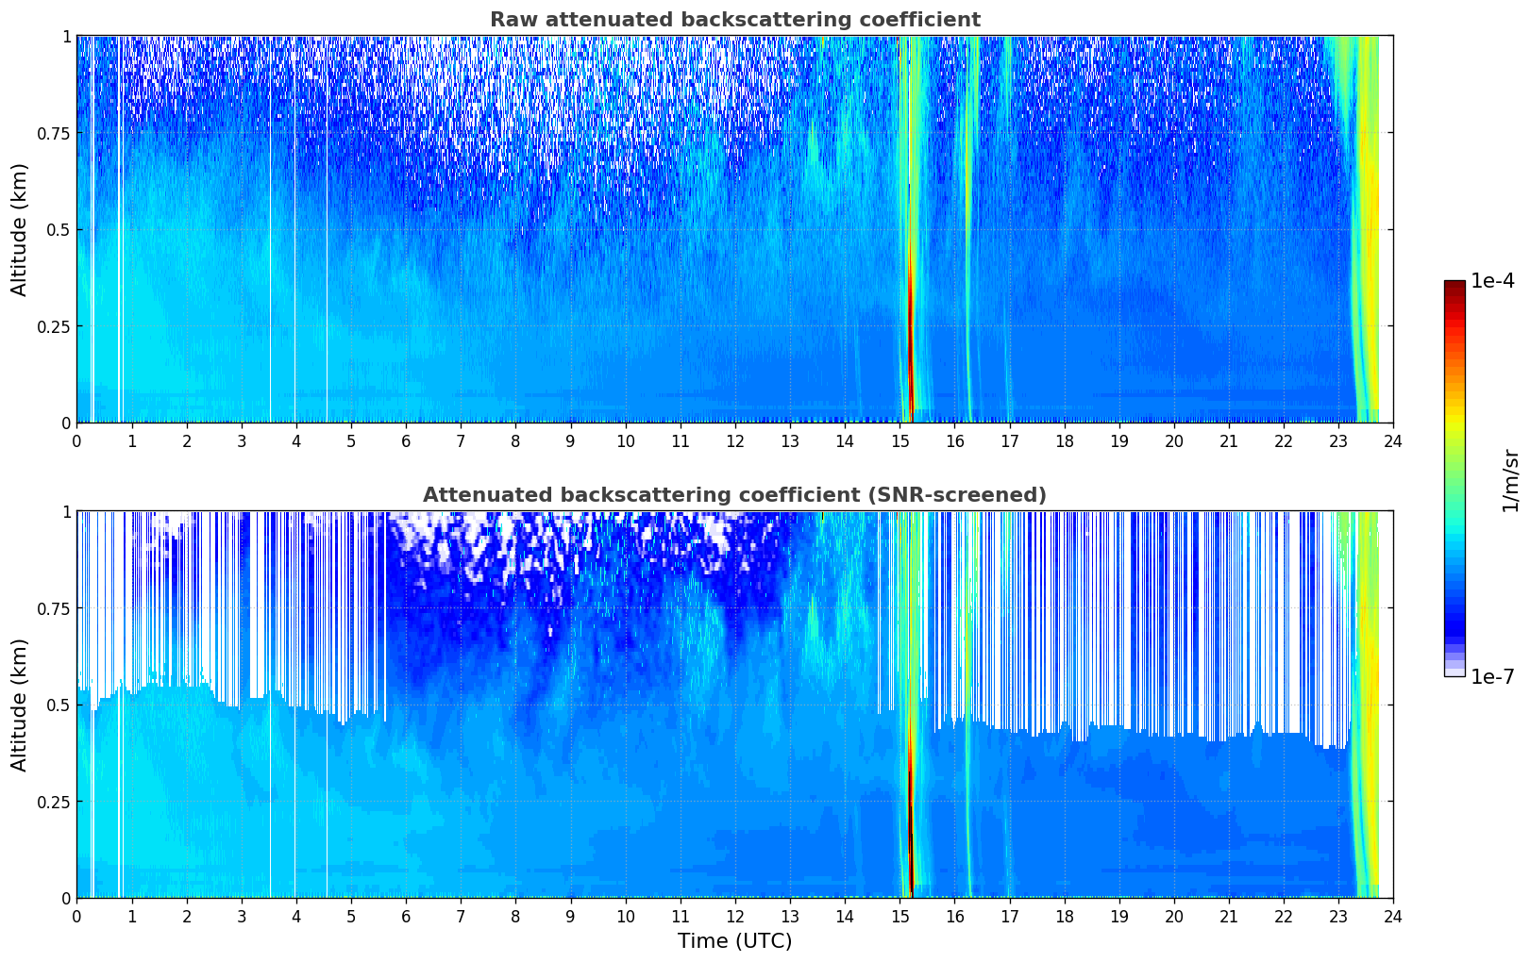Click the altitude 1 tick on bottom plot
Image resolution: width=1530 pixels, height=962 pixels.
(66, 511)
